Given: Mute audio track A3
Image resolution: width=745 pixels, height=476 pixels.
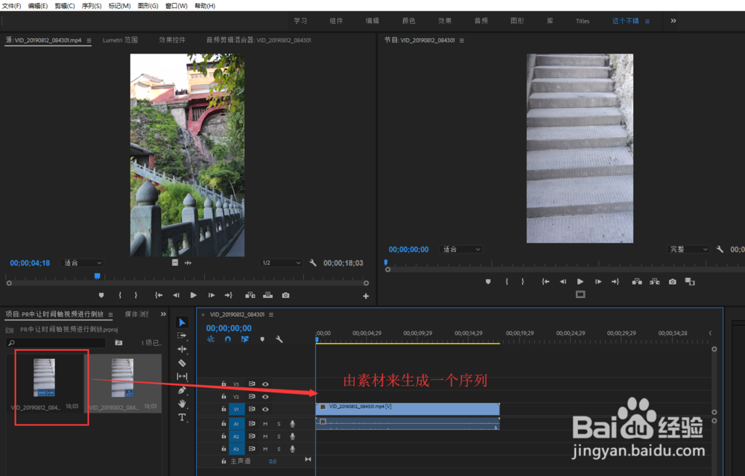Looking at the screenshot, I should [265, 449].
